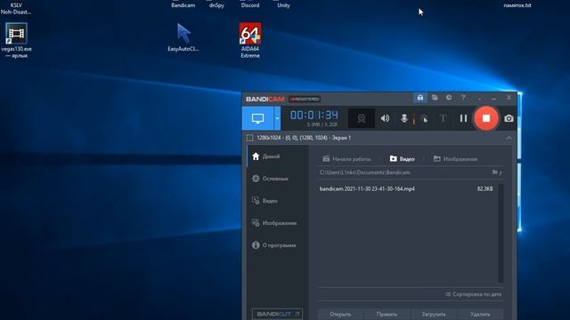570x320 pixels.
Task: Open the Сортировка по дате sort menu
Action: [x=473, y=294]
